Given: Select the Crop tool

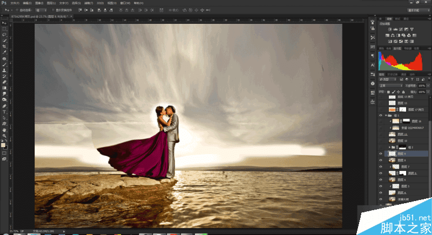Looking at the screenshot, I should point(4,46).
